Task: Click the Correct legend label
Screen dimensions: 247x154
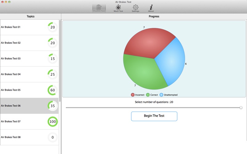Action: pos(154,95)
